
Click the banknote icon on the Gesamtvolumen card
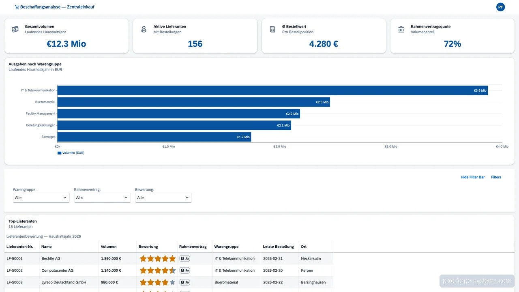[x=15, y=29]
